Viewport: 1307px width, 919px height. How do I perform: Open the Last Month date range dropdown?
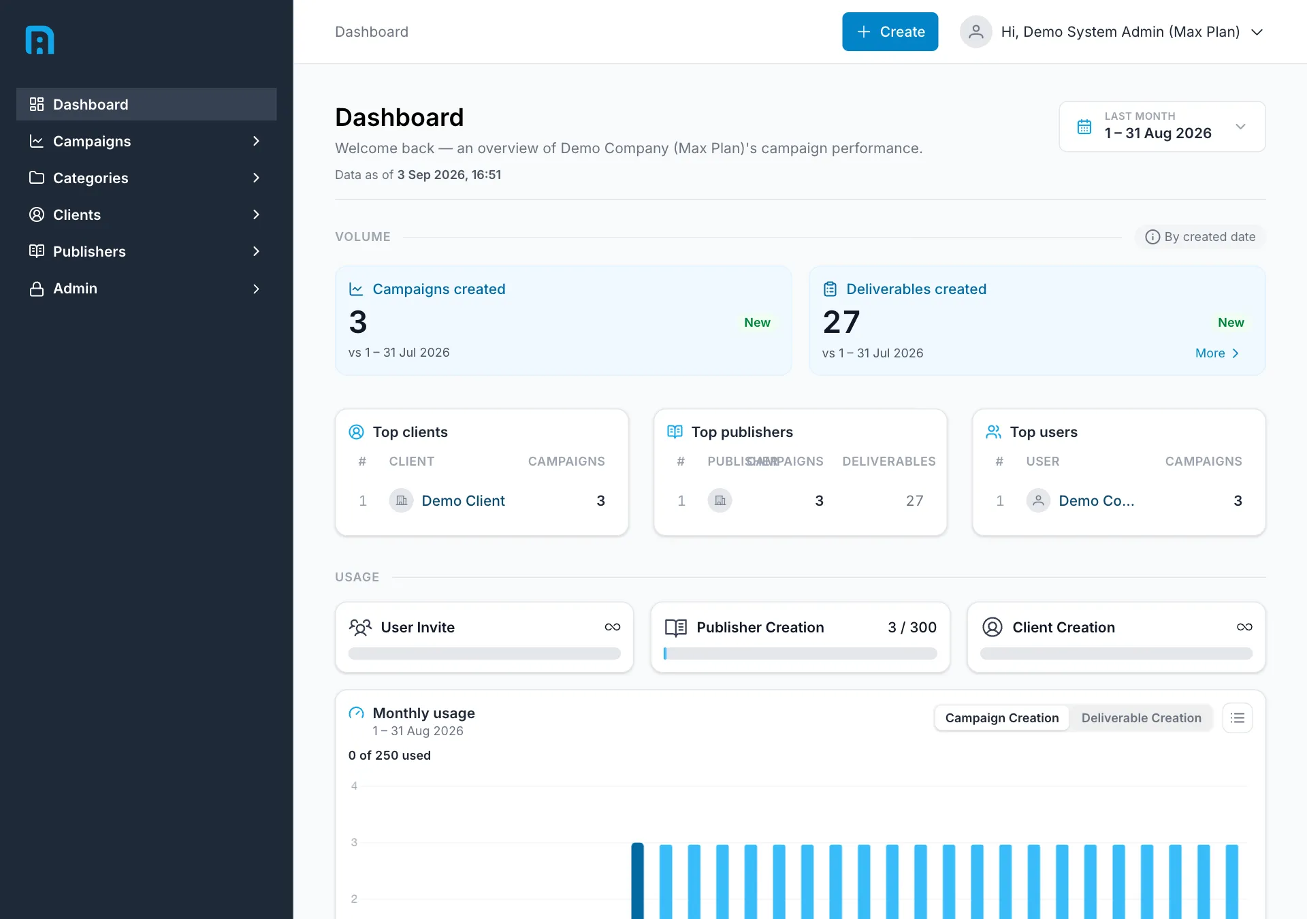coord(1162,127)
